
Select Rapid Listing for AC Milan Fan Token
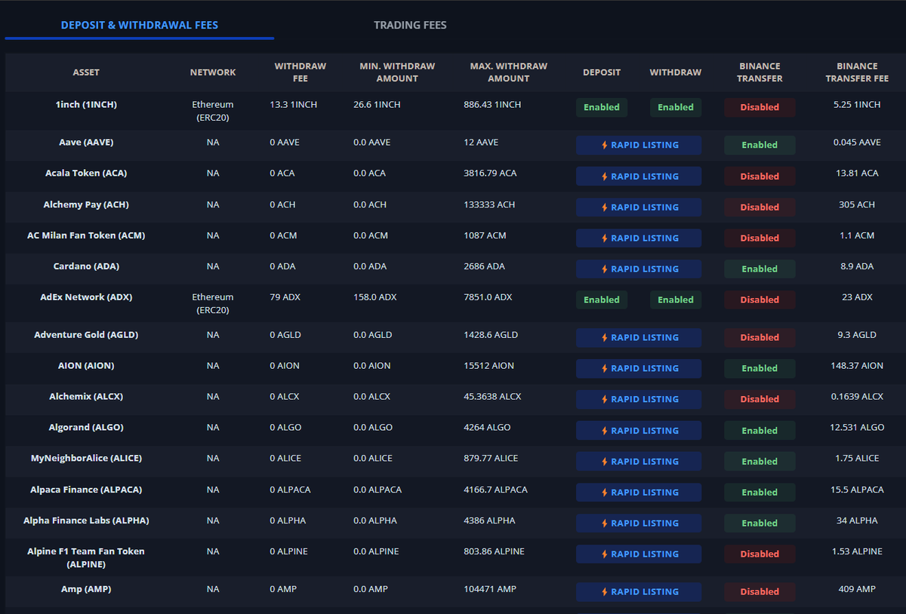639,238
